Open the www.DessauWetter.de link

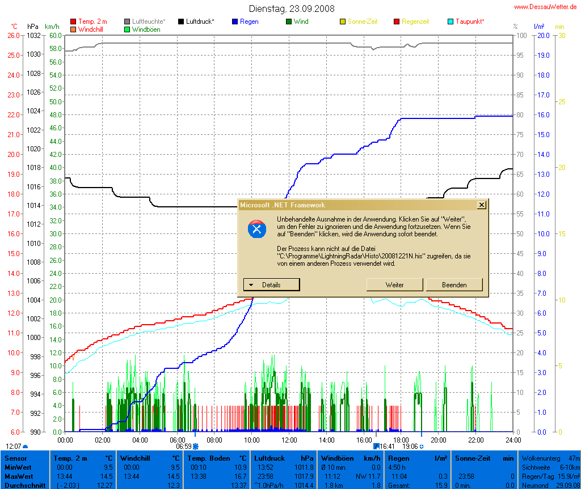[545, 7]
